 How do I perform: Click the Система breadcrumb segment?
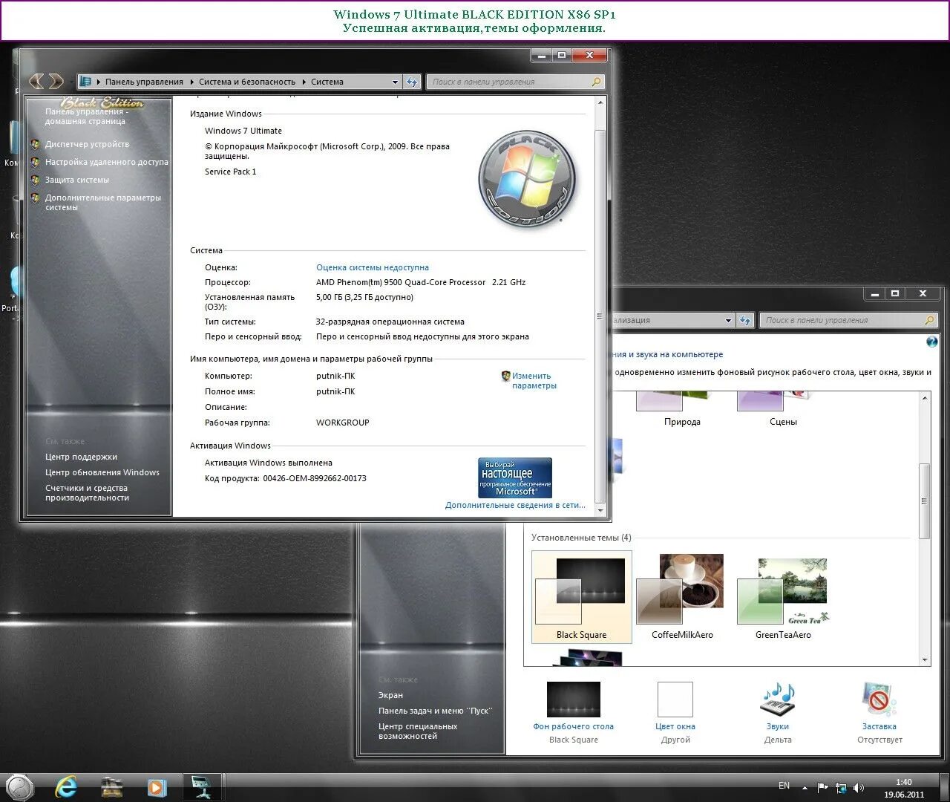[x=327, y=82]
